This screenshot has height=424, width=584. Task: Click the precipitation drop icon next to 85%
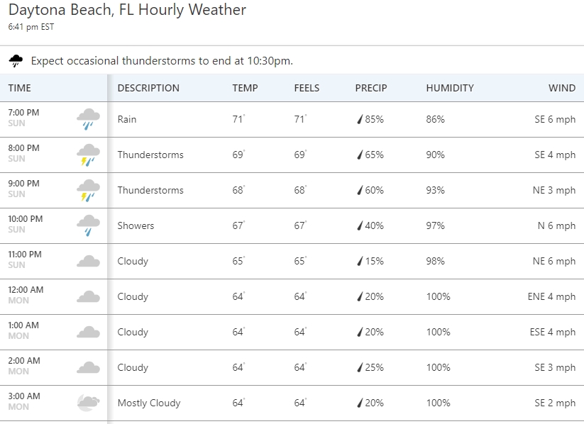(360, 119)
